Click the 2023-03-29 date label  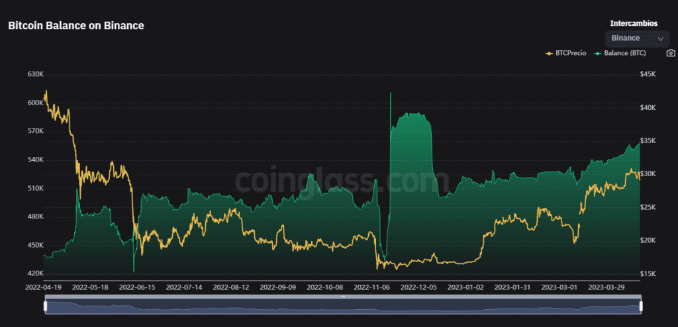pyautogui.click(x=606, y=287)
